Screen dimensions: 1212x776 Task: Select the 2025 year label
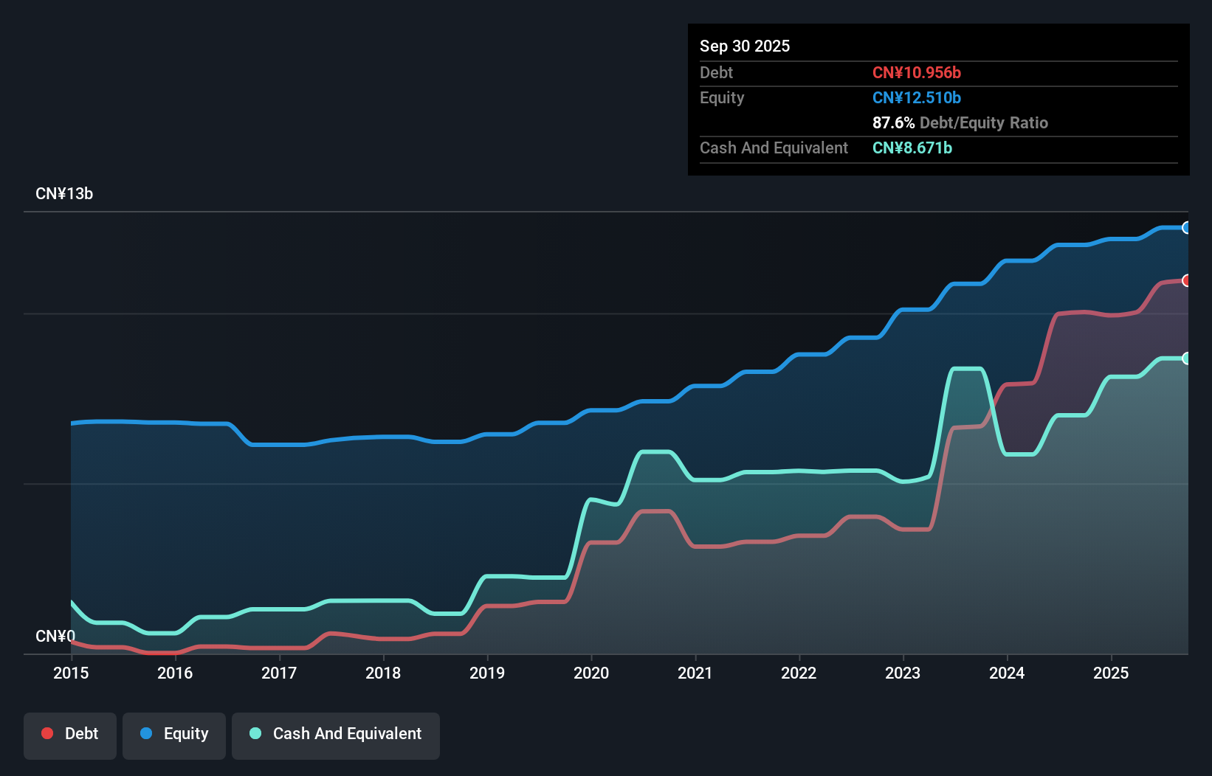tap(1112, 673)
